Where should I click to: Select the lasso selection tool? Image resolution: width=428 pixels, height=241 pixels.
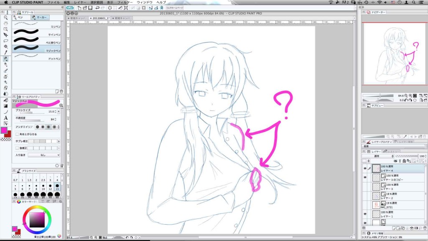(x=6, y=41)
